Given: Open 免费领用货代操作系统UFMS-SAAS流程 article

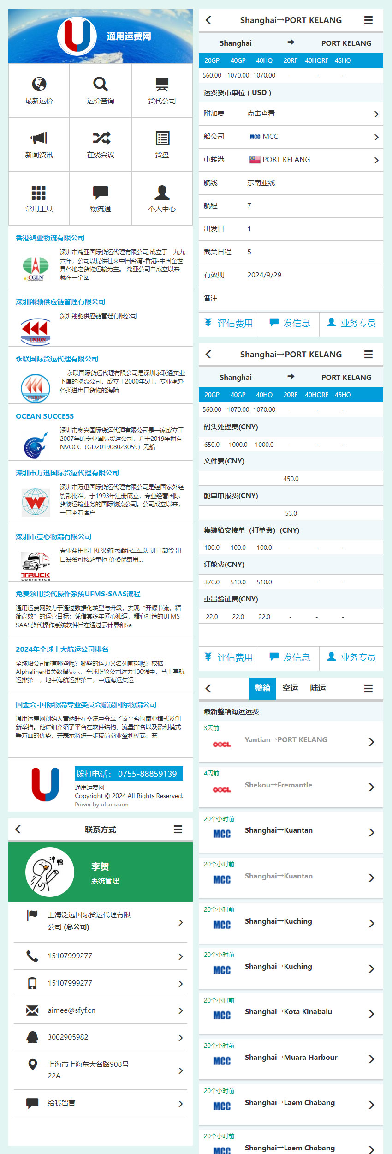Looking at the screenshot, I should click(x=78, y=594).
